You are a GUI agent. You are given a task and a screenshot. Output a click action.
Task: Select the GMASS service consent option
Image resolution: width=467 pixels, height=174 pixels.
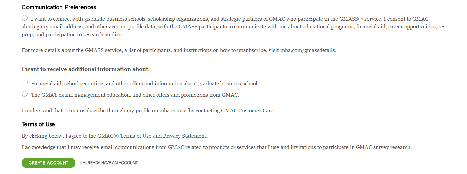click(x=24, y=18)
